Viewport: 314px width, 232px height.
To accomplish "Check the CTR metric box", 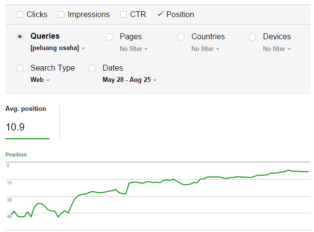I will [124, 15].
